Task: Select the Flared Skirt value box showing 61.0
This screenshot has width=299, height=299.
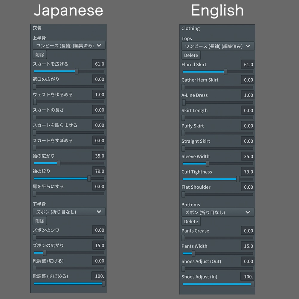Action: click(248, 64)
